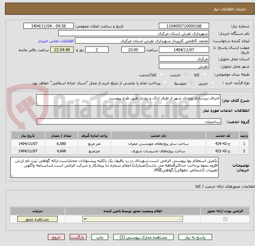Viewport: 255px width, 246px height.
Task: Click the announcement date field 1404/11/04 - 09:56
Action: pos(49,26)
